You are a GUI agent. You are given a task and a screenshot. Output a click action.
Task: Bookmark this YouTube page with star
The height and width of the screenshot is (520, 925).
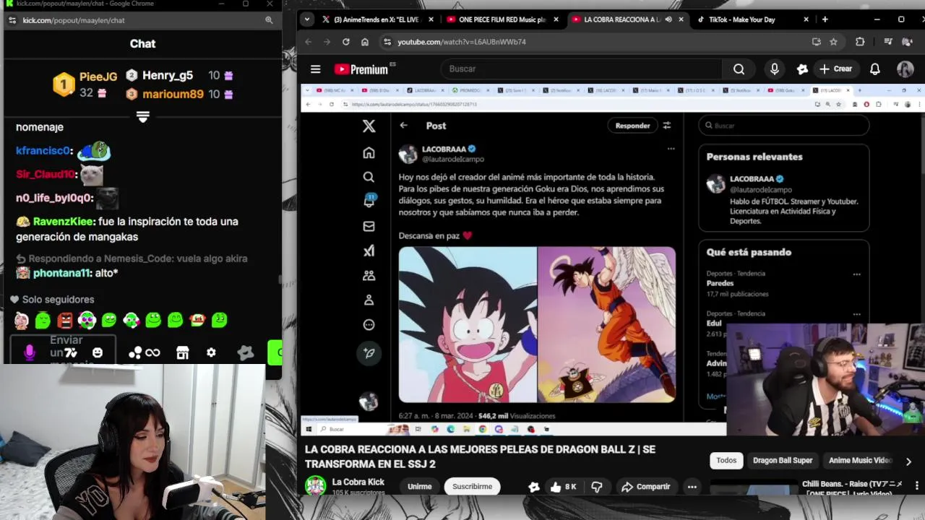tap(833, 42)
